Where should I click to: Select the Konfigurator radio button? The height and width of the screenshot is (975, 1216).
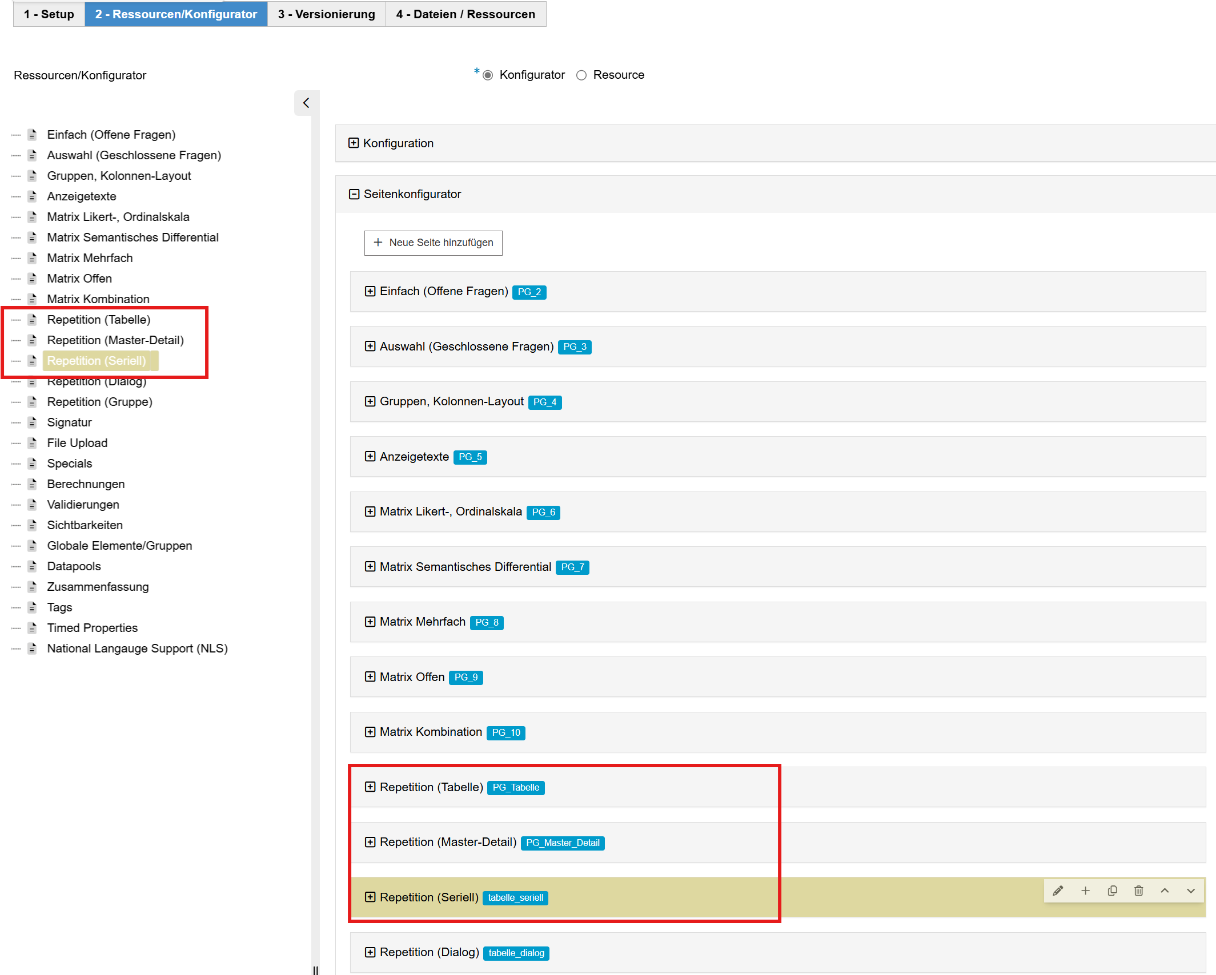tap(488, 75)
